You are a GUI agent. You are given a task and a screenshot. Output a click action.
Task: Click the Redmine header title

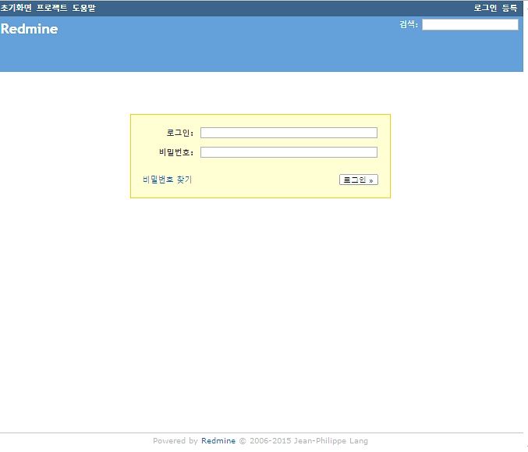tap(30, 29)
